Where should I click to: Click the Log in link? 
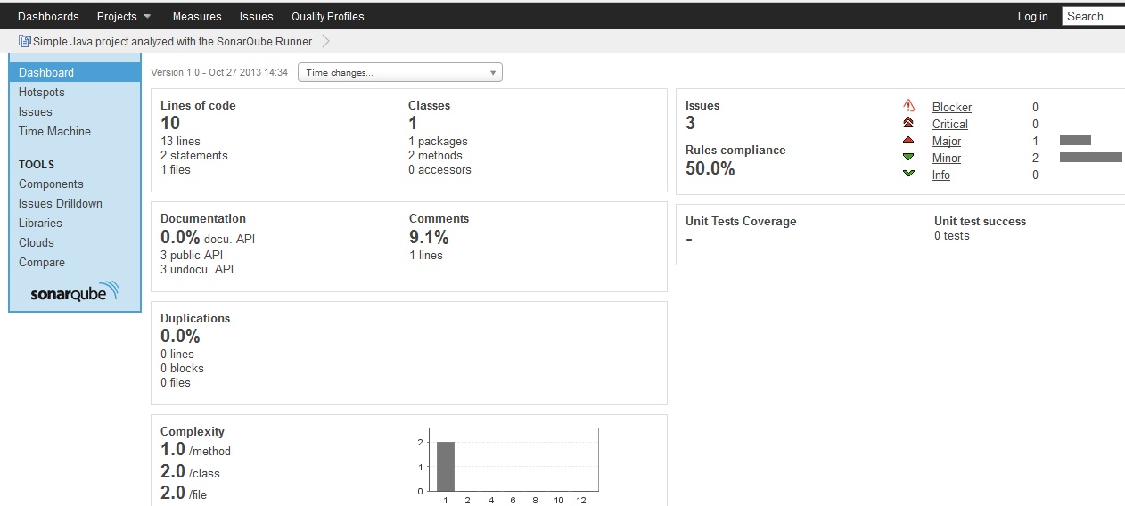tap(1032, 16)
